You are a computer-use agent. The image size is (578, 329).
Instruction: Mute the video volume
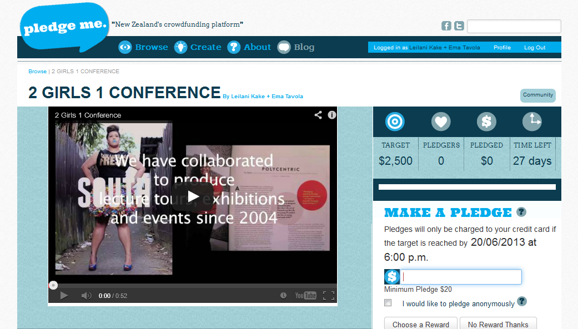(x=86, y=296)
